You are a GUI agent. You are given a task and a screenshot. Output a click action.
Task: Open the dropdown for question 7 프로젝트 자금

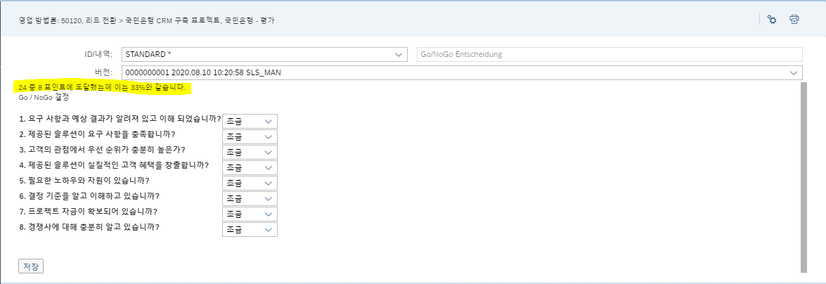click(x=250, y=214)
